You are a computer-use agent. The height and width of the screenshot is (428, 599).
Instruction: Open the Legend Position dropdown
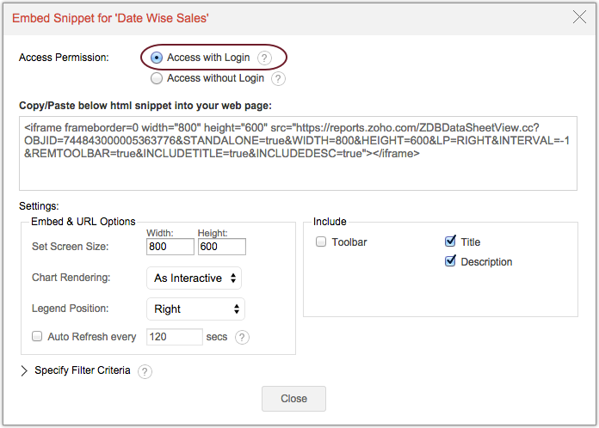[196, 309]
